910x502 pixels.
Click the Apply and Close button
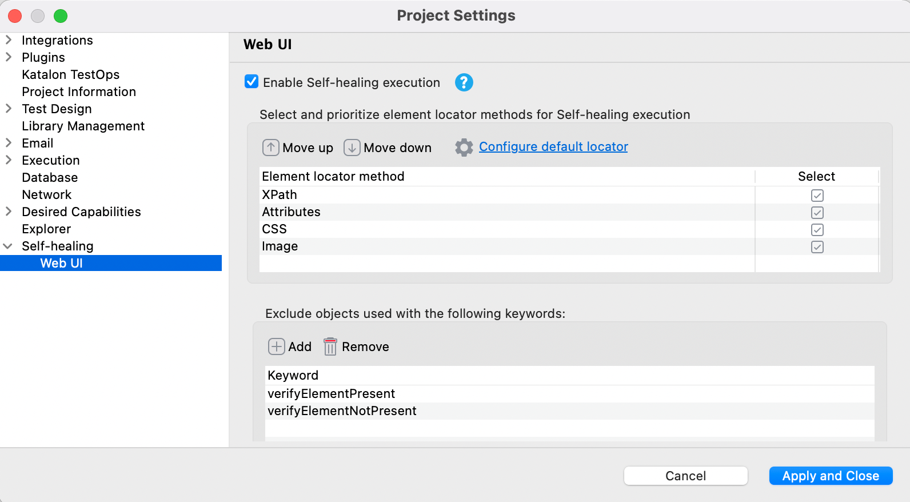[x=831, y=476]
